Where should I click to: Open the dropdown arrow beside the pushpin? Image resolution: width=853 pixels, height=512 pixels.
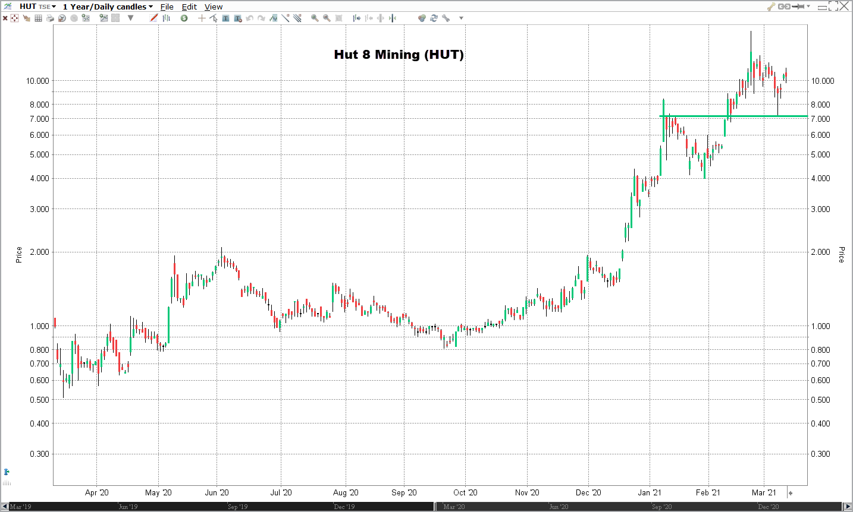point(808,7)
